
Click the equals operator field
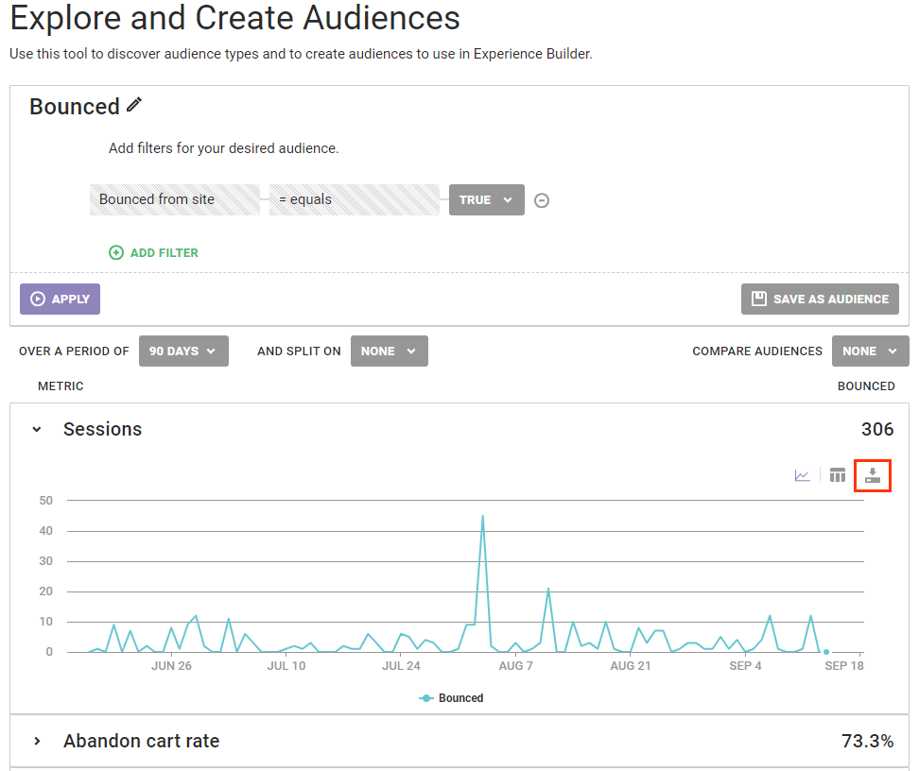coord(355,200)
